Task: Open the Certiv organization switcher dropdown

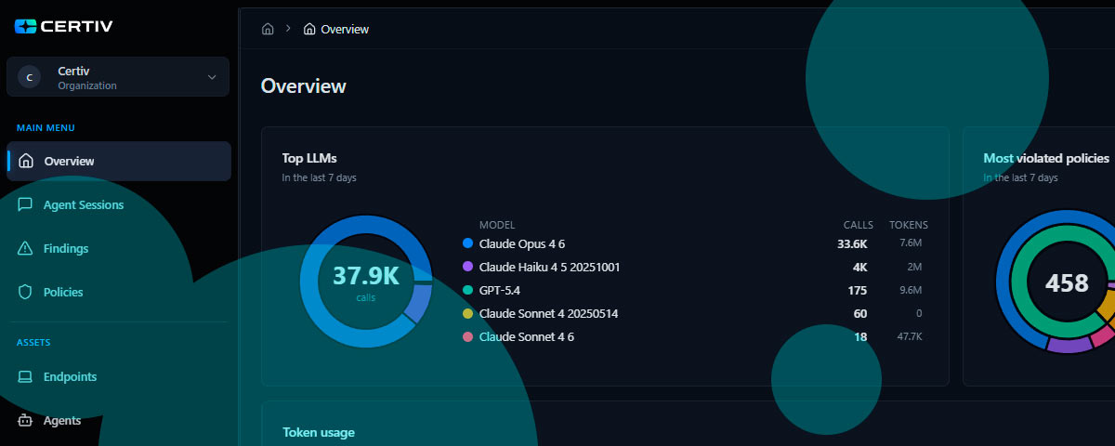Action: click(118, 77)
